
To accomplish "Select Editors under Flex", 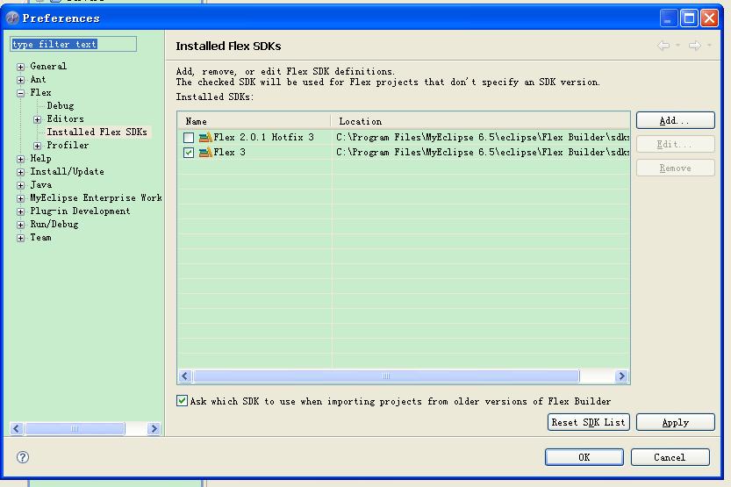I will tap(65, 118).
